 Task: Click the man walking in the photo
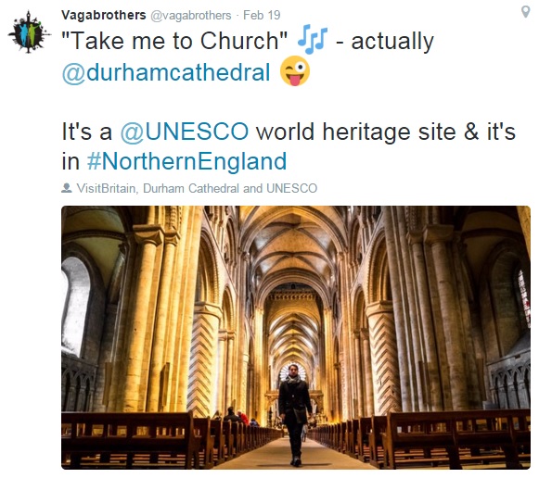tap(295, 414)
